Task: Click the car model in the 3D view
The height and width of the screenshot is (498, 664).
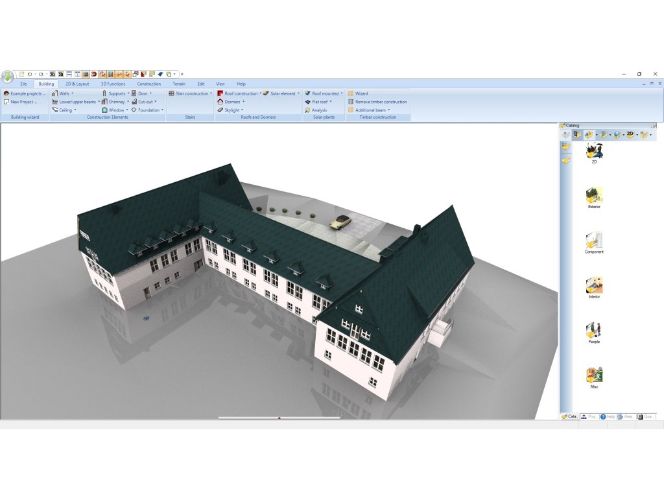Action: [340, 222]
